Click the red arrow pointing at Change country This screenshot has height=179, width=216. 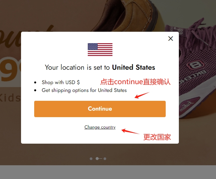(130, 131)
